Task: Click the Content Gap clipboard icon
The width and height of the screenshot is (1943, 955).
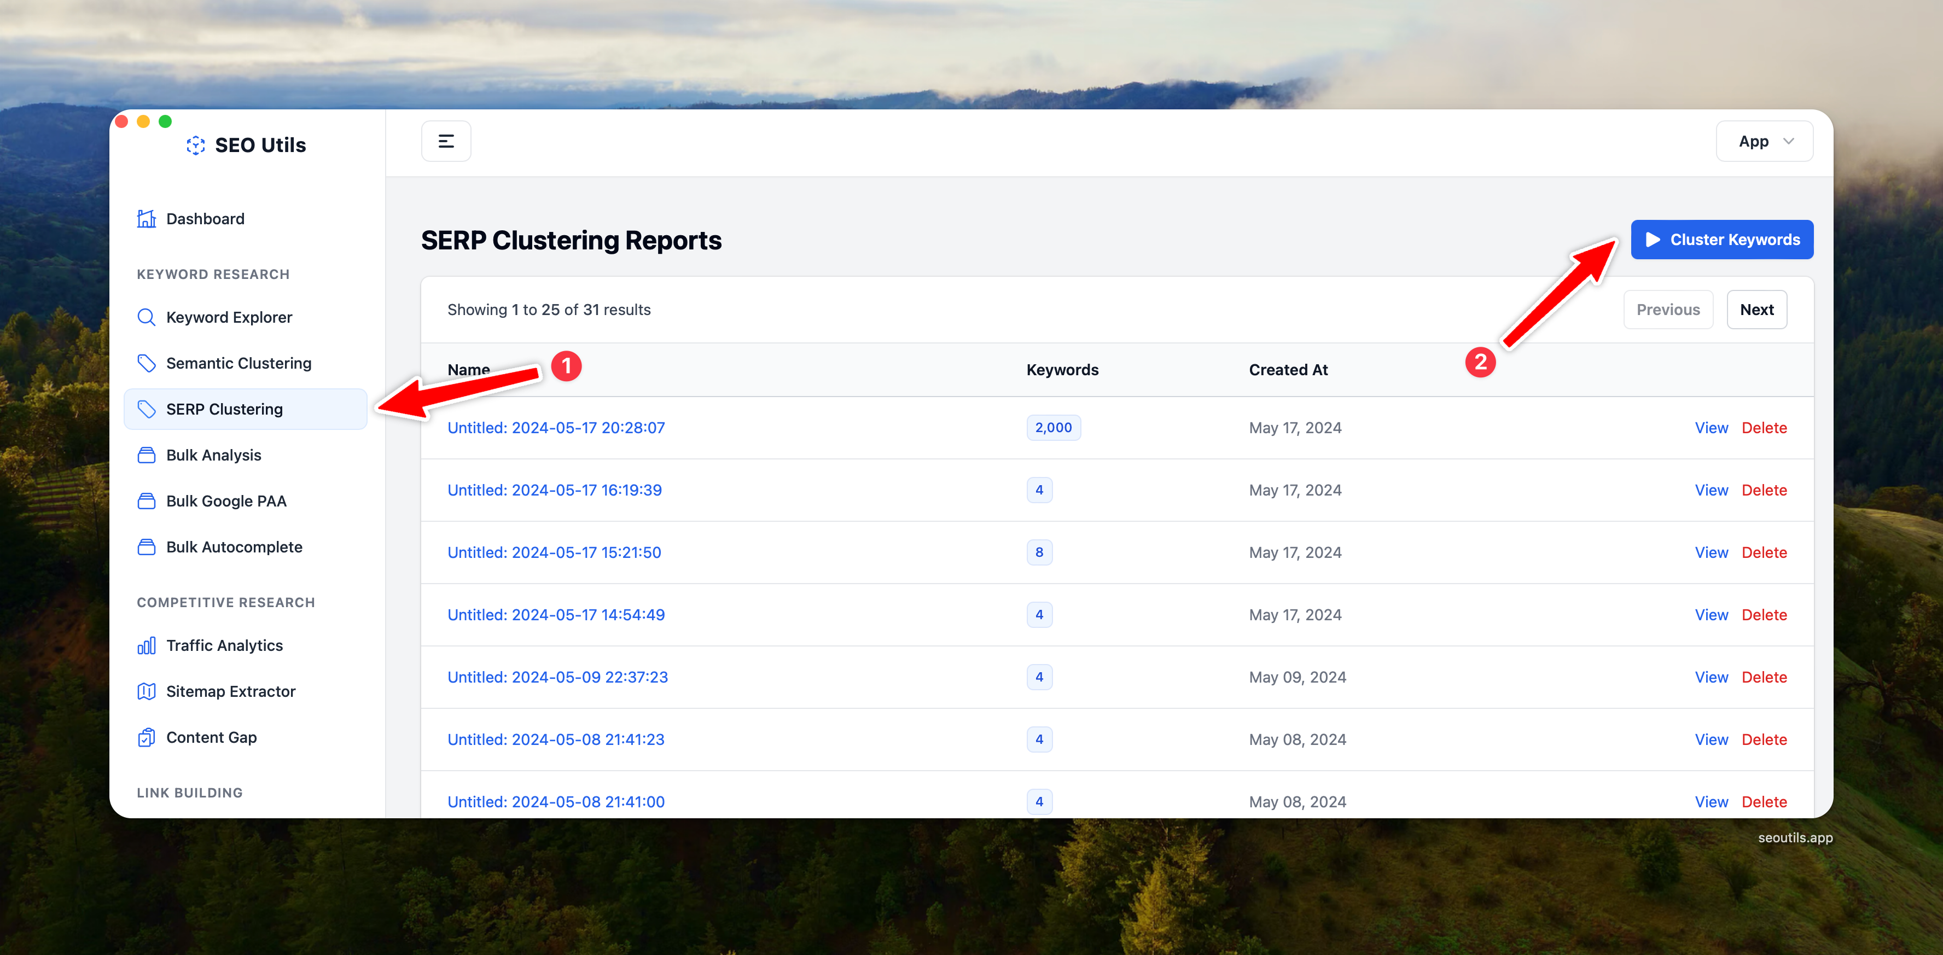Action: [147, 738]
